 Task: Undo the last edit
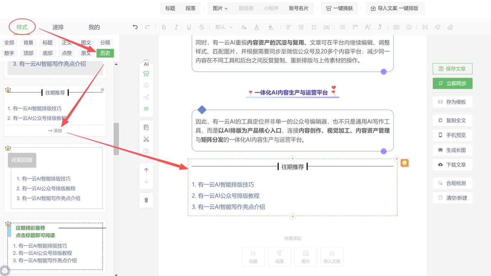click(135, 27)
